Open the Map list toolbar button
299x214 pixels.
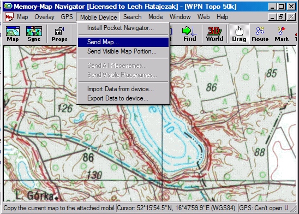click(13, 34)
